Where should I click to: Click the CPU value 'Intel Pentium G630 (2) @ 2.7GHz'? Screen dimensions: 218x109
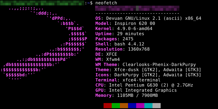(x=151, y=85)
